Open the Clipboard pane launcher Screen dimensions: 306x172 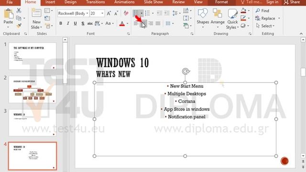click(25, 34)
